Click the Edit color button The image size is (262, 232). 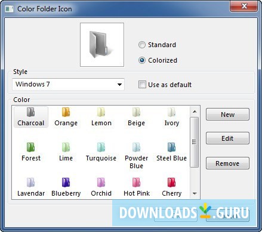tap(227, 138)
